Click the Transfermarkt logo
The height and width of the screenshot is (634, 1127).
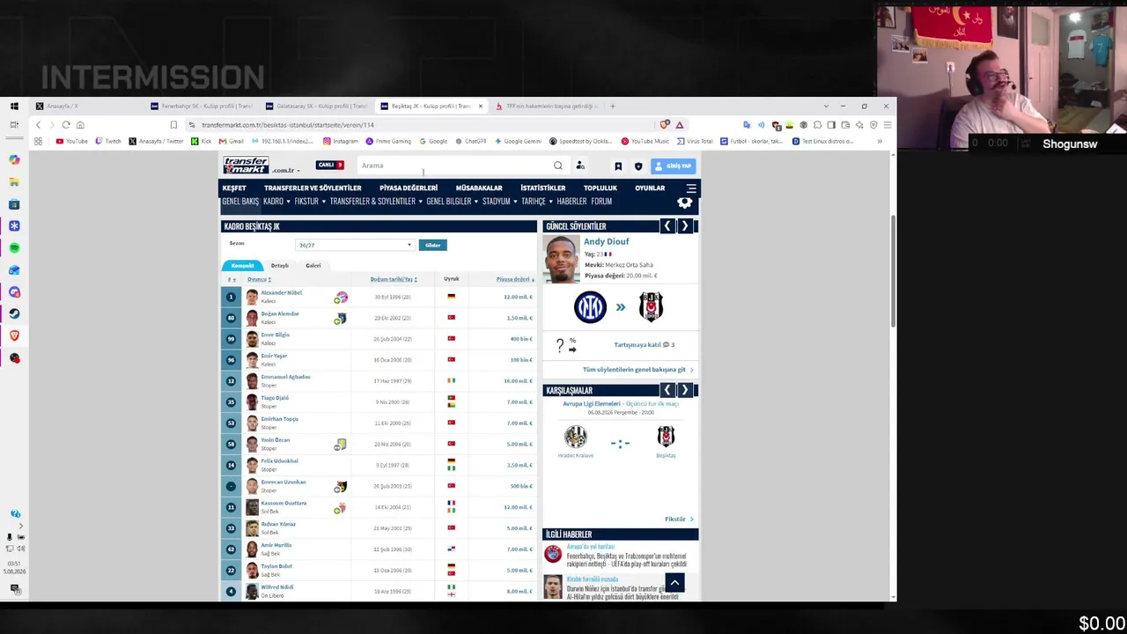[246, 166]
